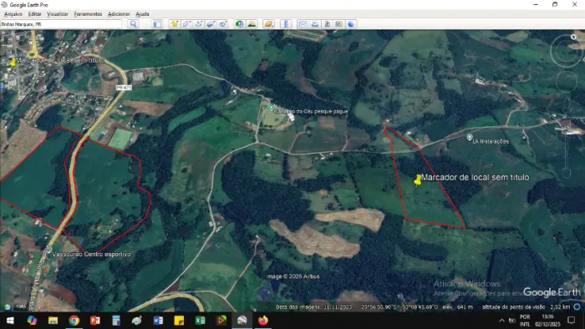Viewport: 585px width, 329px height.
Task: Click the search magnifier button
Action: tap(133, 24)
